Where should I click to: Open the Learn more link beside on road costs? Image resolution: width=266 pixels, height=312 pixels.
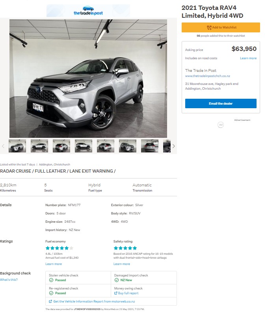click(x=248, y=58)
